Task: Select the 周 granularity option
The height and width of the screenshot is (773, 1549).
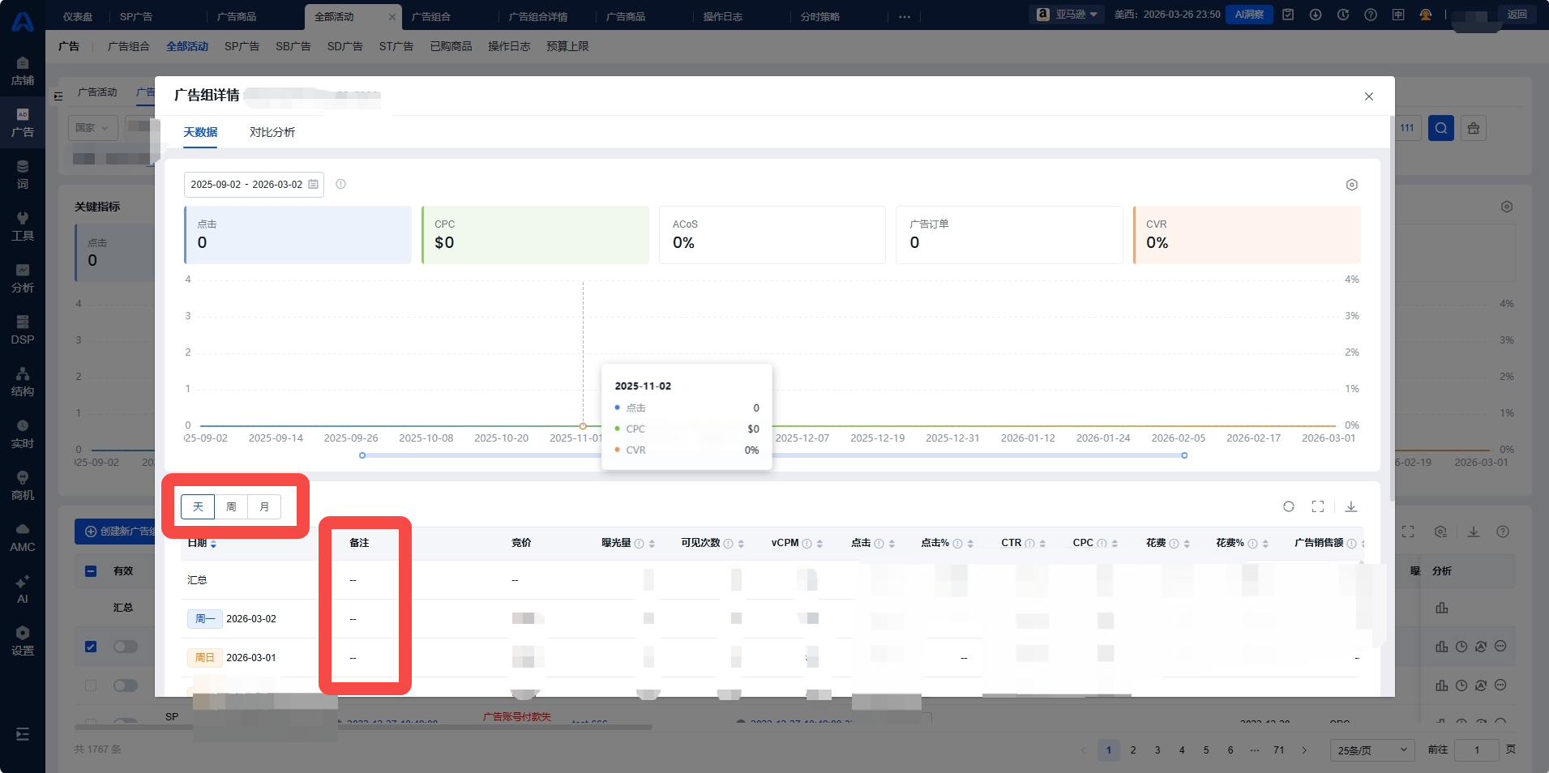Action: click(x=231, y=506)
